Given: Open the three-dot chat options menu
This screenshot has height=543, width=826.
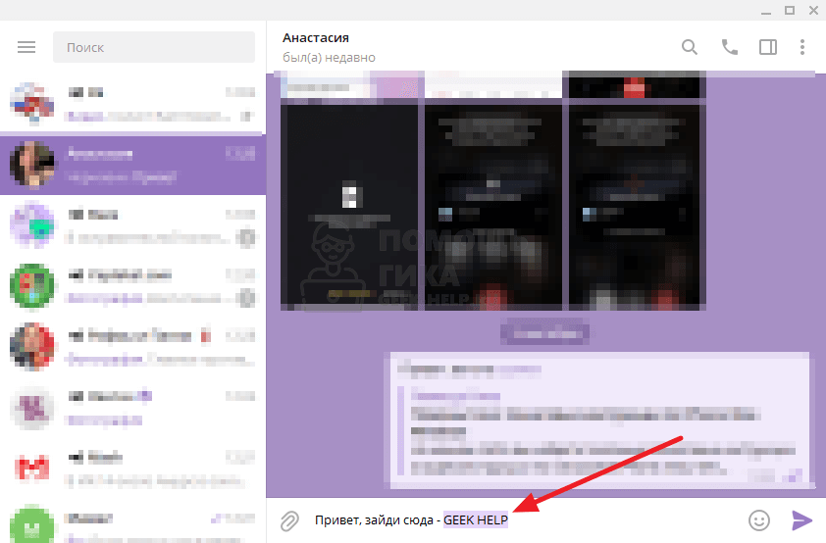Looking at the screenshot, I should coord(801,47).
